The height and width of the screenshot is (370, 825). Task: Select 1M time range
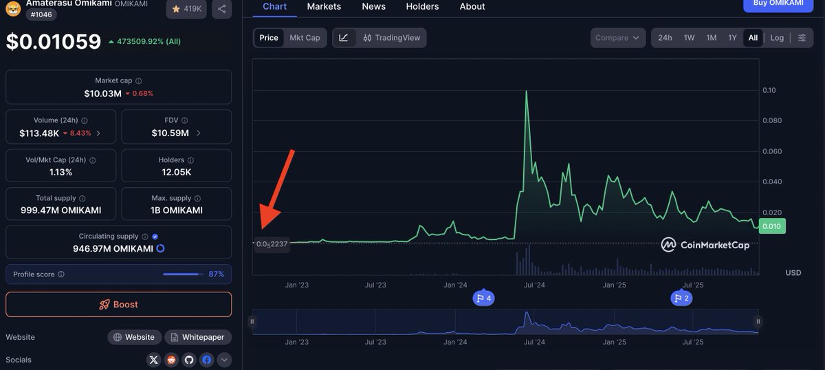712,38
